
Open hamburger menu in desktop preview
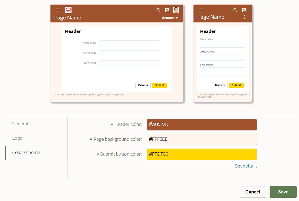pos(58,10)
